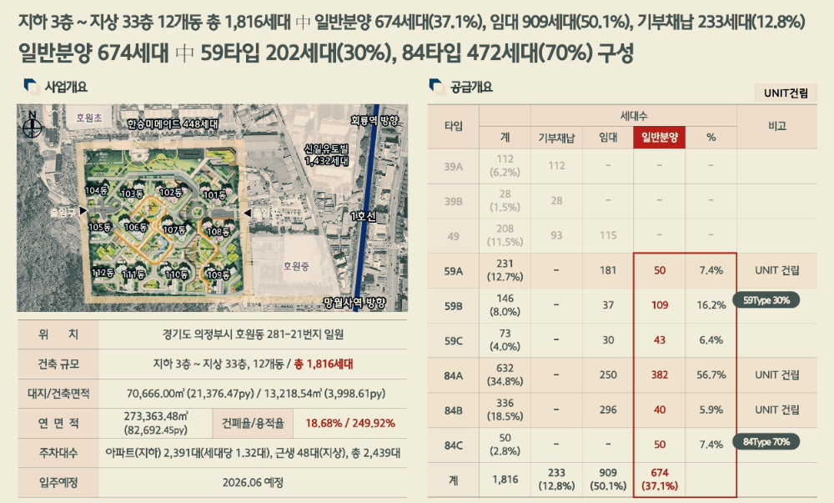Click the address 경기도 의정부시 호원동 281-21번지 일원
834x503 pixels.
coord(253,334)
